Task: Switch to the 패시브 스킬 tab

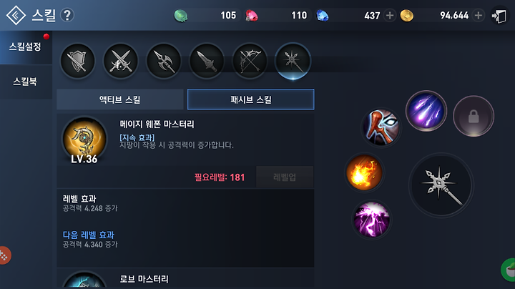Action: 250,99
